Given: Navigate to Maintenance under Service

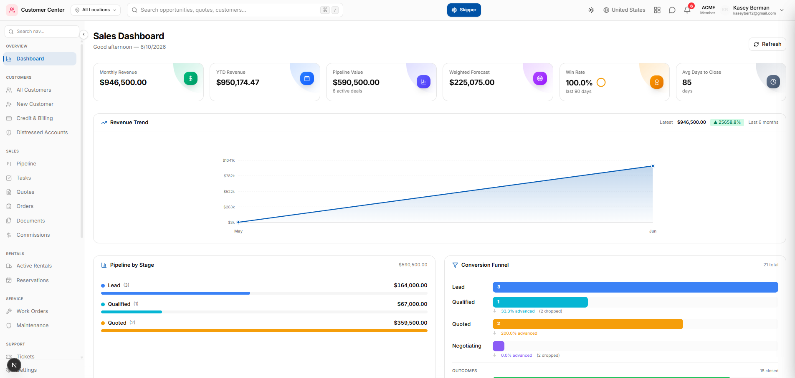Looking at the screenshot, I should (40, 325).
